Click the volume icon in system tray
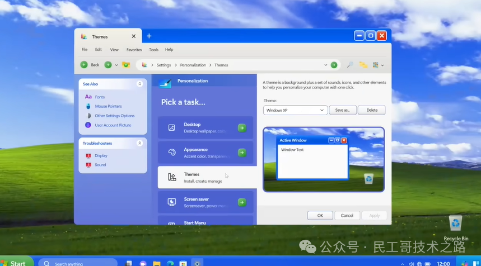Screen dimensions: 481x266 412,264
